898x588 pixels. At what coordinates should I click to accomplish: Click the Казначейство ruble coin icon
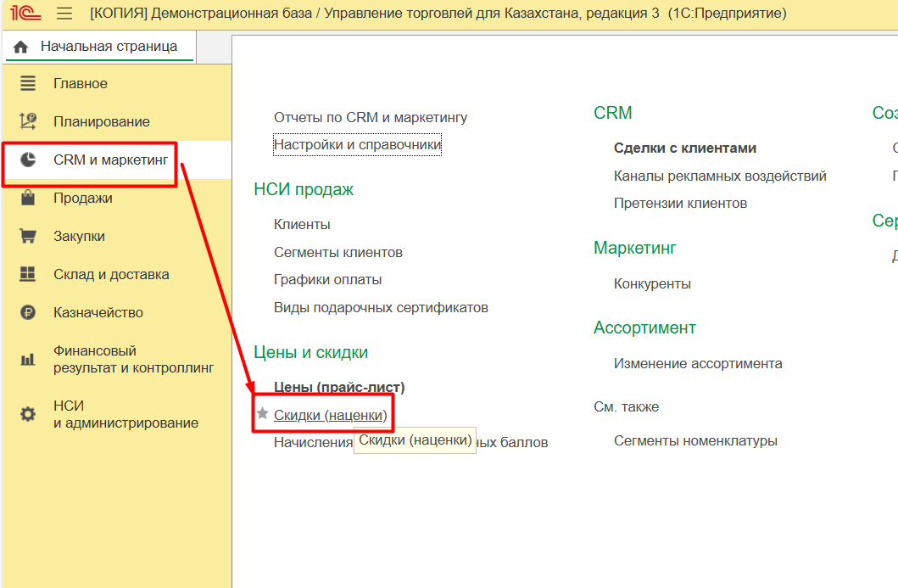click(28, 312)
